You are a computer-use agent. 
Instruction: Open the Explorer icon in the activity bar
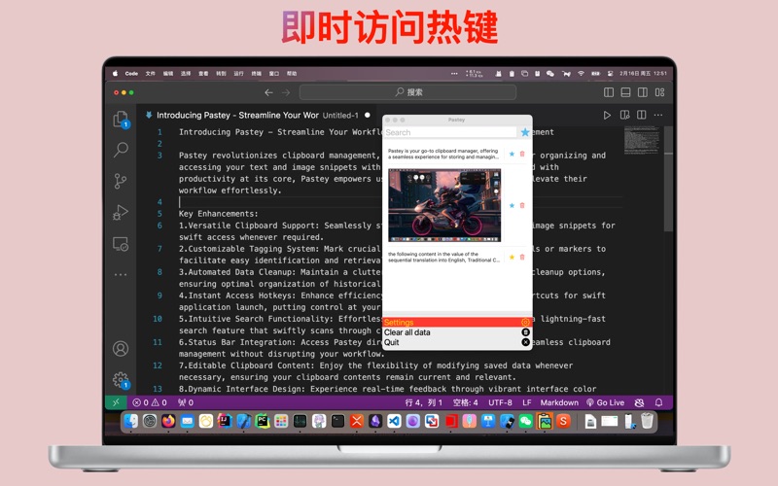pyautogui.click(x=121, y=120)
